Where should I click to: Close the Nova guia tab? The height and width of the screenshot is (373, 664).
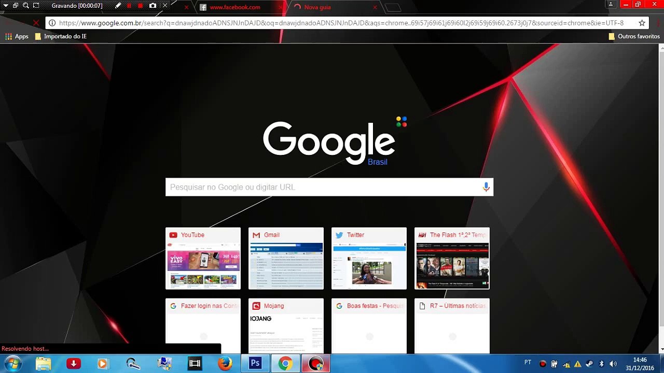pyautogui.click(x=375, y=7)
